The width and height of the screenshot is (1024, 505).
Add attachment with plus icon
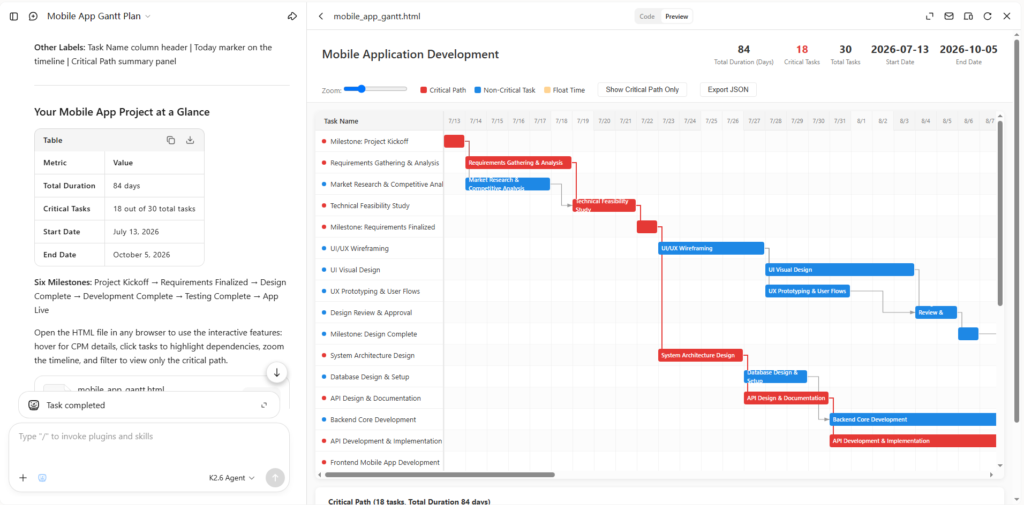coord(23,478)
